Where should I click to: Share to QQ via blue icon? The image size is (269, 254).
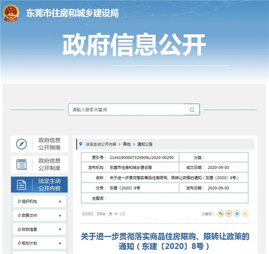tap(237, 214)
